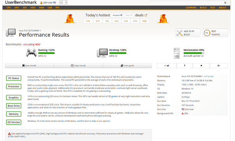This screenshot has width=235, height=141.
Task: Share results on Google Plus
Action: [219, 65]
